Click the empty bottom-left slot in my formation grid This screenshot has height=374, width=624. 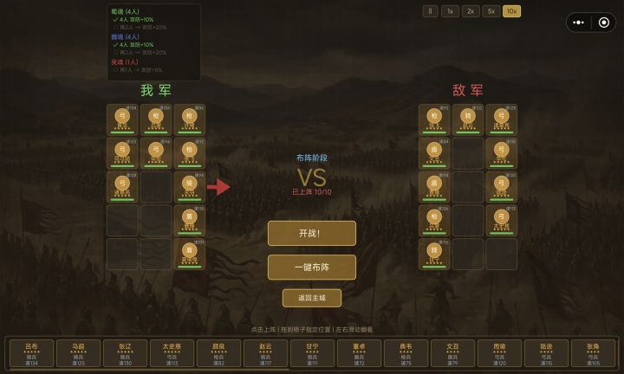click(122, 254)
